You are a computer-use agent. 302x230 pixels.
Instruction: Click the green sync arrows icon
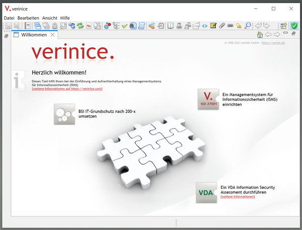80,26
